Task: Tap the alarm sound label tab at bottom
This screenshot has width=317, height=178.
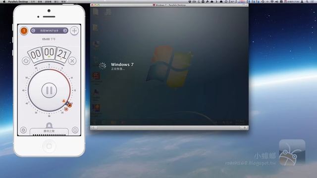Action: pos(49,131)
